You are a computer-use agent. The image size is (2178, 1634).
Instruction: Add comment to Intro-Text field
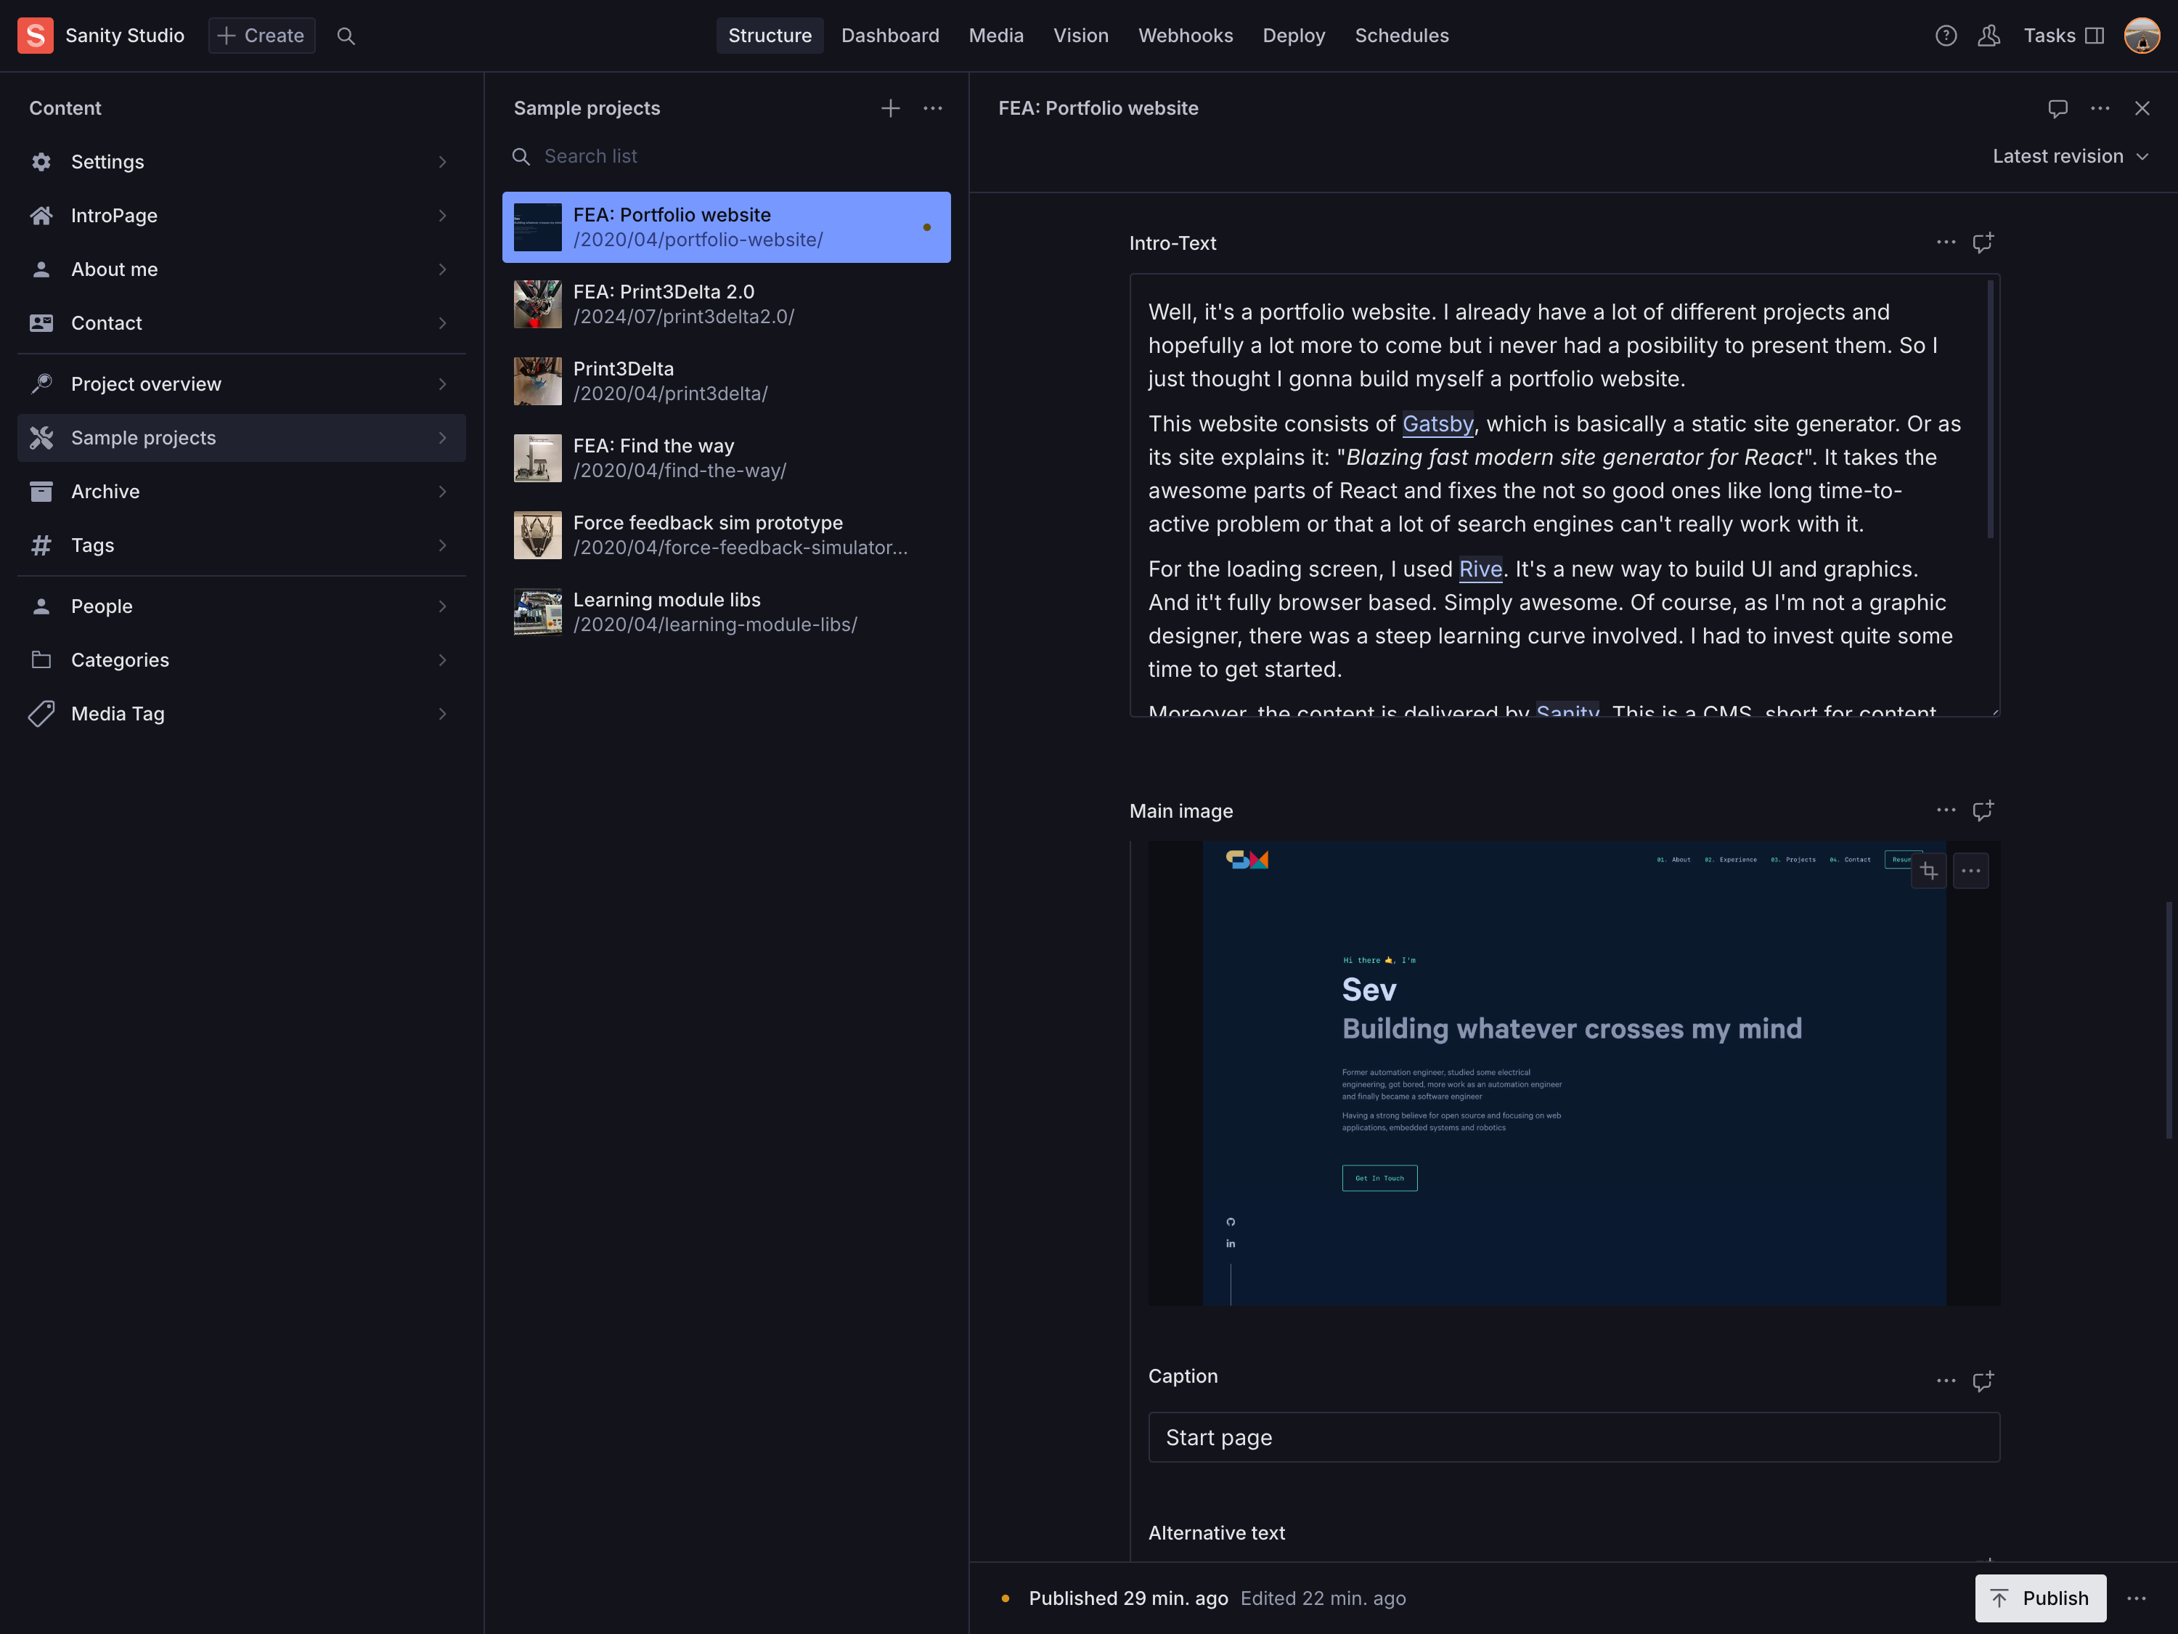click(1983, 243)
